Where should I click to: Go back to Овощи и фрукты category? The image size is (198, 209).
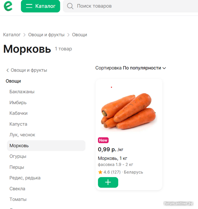27,70
